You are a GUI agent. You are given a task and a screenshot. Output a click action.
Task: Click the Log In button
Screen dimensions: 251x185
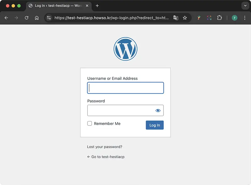pyautogui.click(x=155, y=125)
